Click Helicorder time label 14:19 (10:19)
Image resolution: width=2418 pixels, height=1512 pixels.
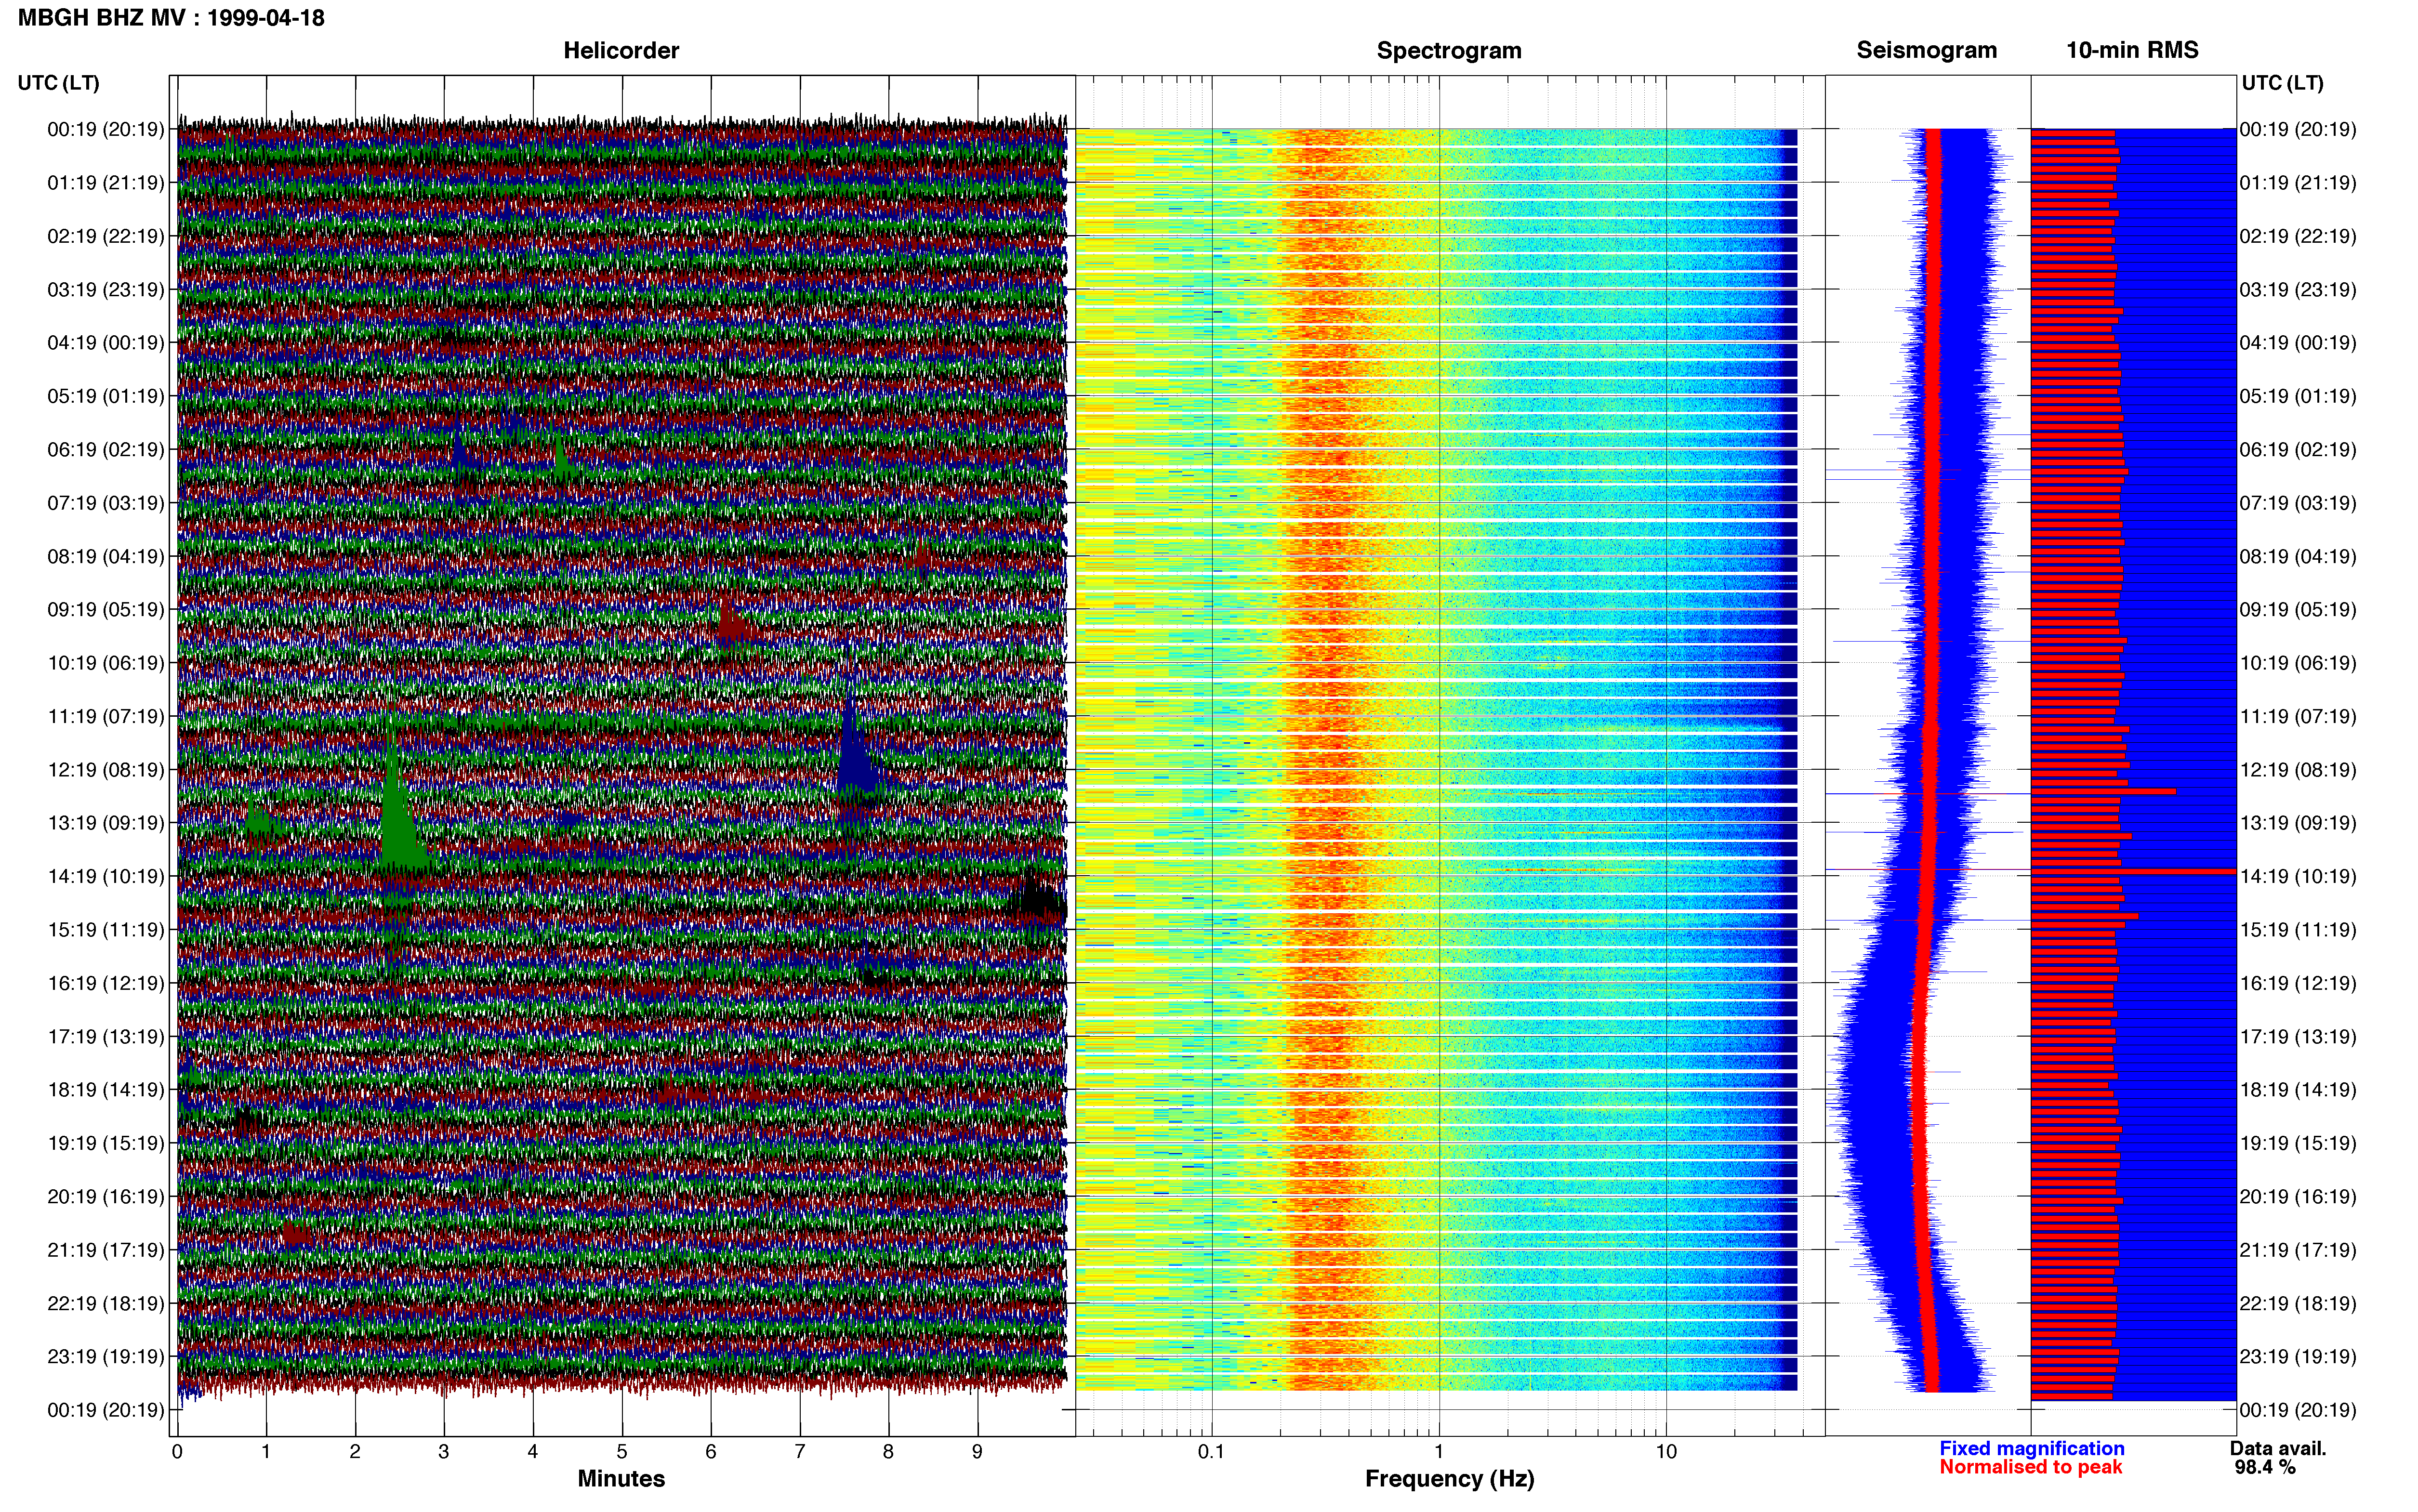pyautogui.click(x=106, y=877)
